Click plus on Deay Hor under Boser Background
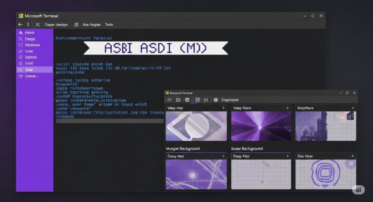 pyautogui.click(x=287, y=156)
